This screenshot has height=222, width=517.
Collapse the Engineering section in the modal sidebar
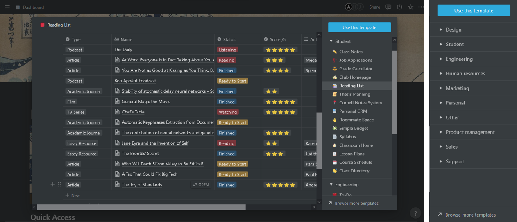[x=331, y=185]
